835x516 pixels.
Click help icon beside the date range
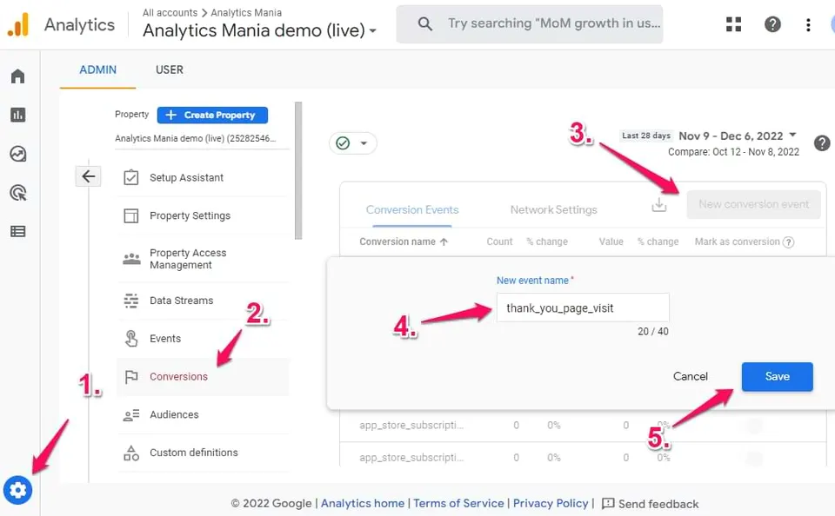822,143
